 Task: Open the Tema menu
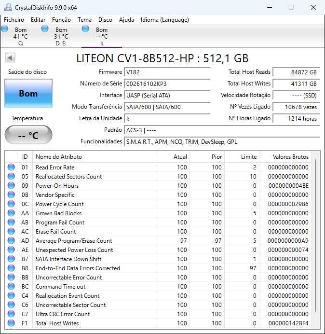click(84, 20)
